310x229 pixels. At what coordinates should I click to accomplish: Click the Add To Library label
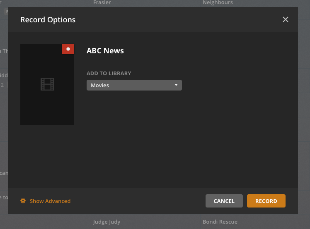pyautogui.click(x=109, y=74)
